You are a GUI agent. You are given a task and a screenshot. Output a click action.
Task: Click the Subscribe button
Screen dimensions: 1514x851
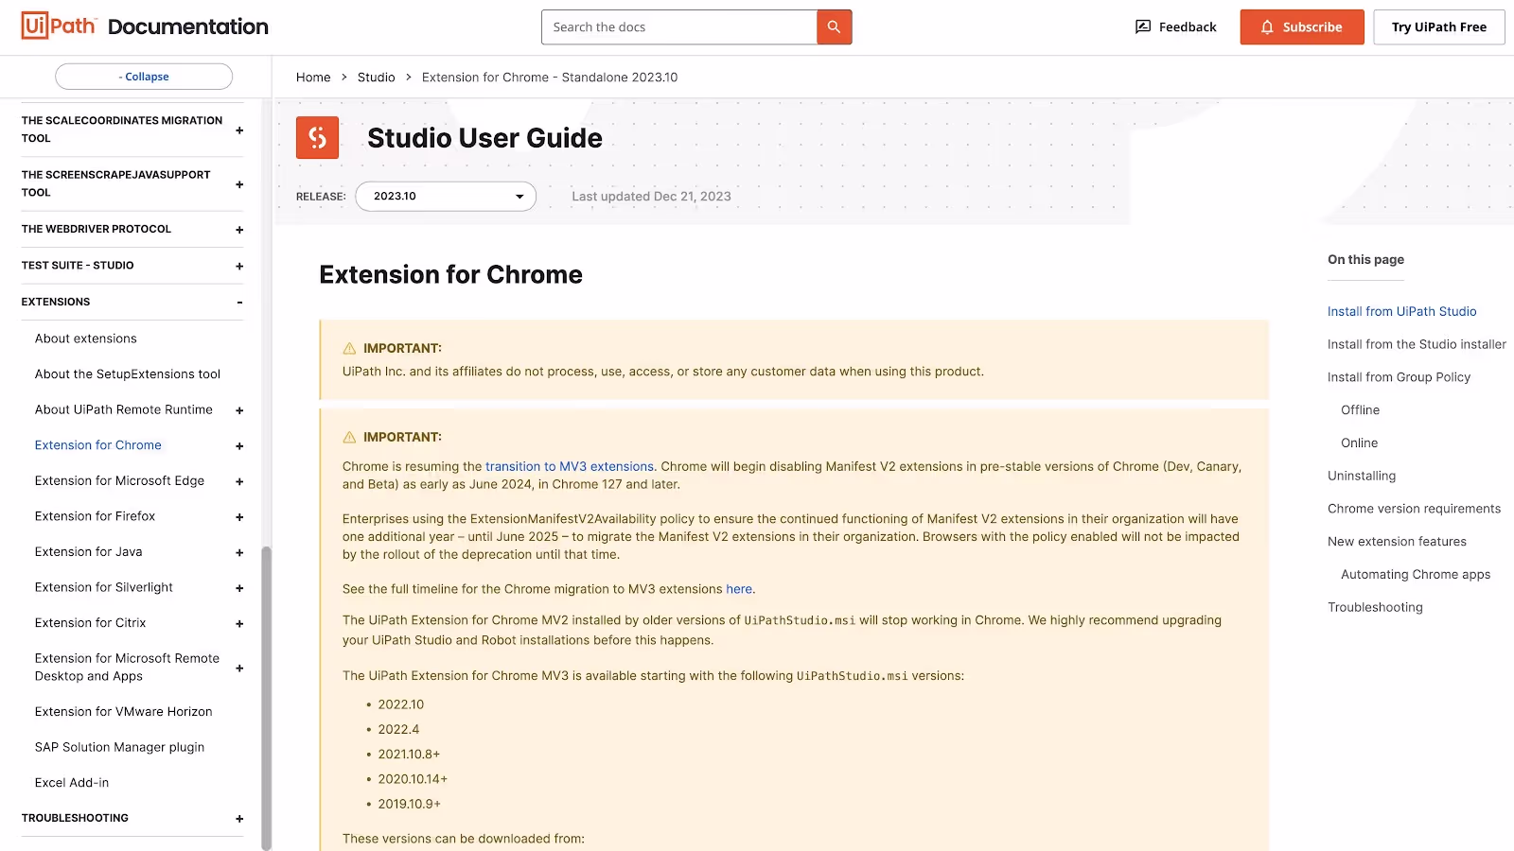pos(1302,27)
